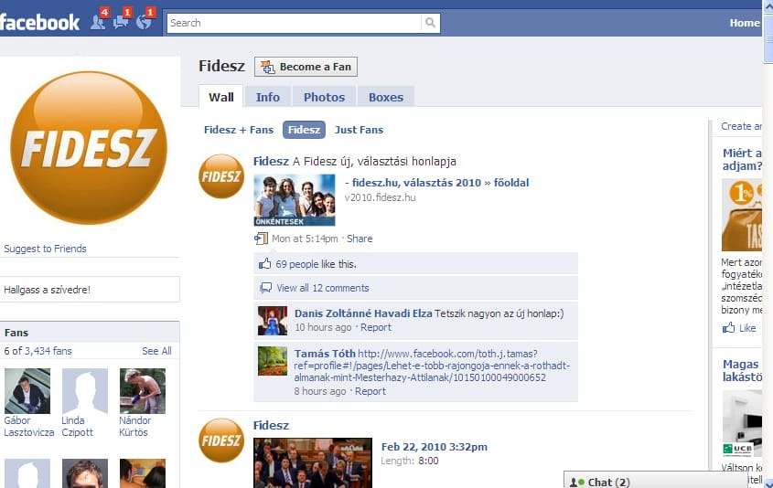The height and width of the screenshot is (488, 773).
Task: Click the Chat online status icon
Action: pos(577,483)
